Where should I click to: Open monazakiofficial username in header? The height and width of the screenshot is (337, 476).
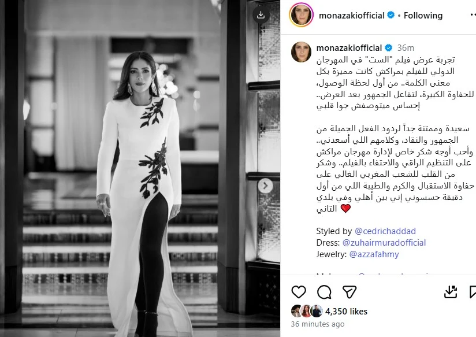[352, 16]
